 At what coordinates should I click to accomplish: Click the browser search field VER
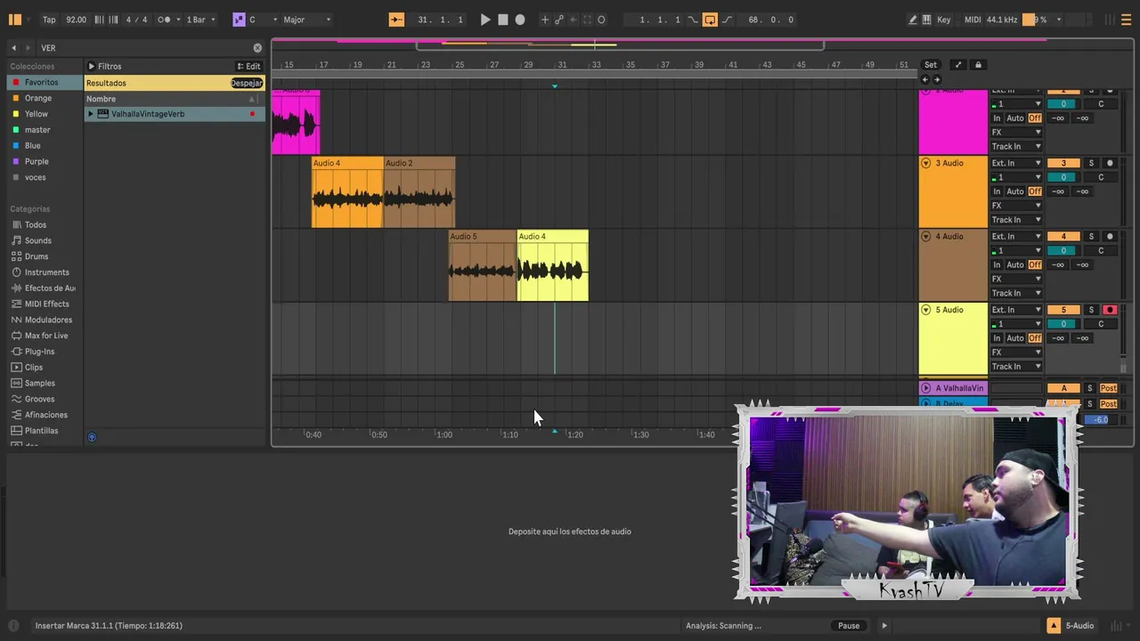click(x=142, y=48)
